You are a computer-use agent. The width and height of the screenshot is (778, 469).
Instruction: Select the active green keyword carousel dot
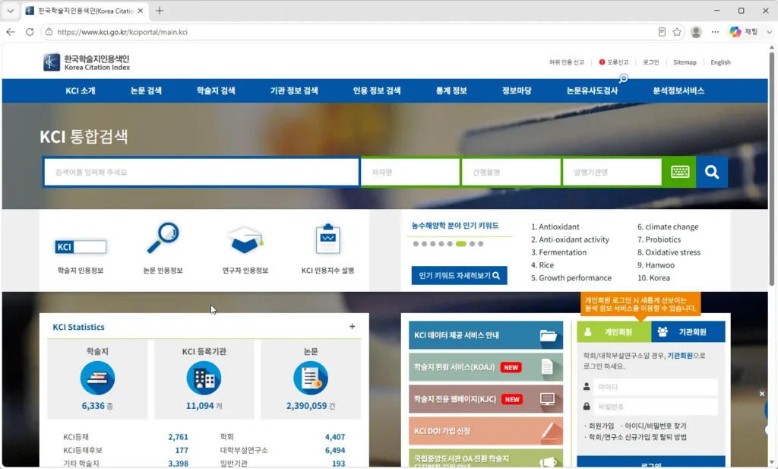(461, 244)
